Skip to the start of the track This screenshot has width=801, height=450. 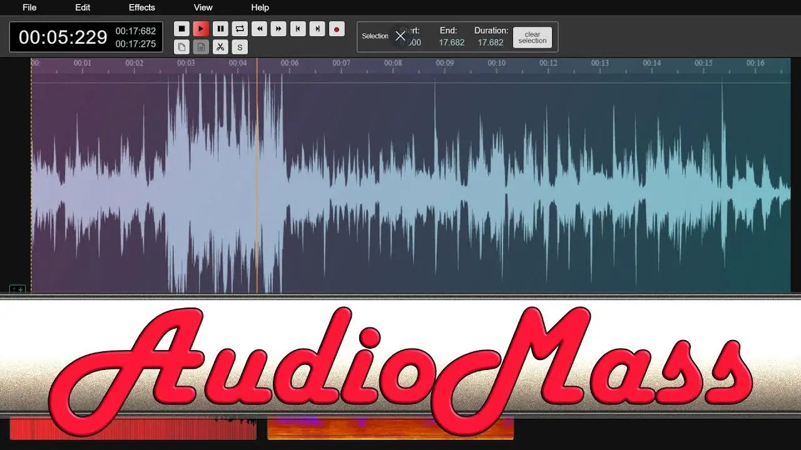[x=298, y=29]
